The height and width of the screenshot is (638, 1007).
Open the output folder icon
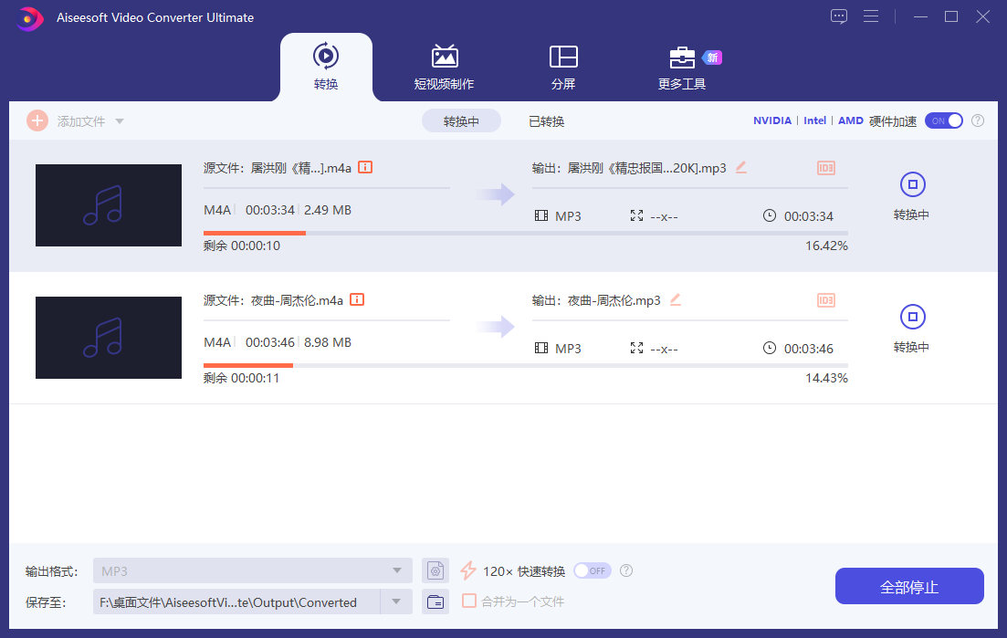[x=435, y=601]
